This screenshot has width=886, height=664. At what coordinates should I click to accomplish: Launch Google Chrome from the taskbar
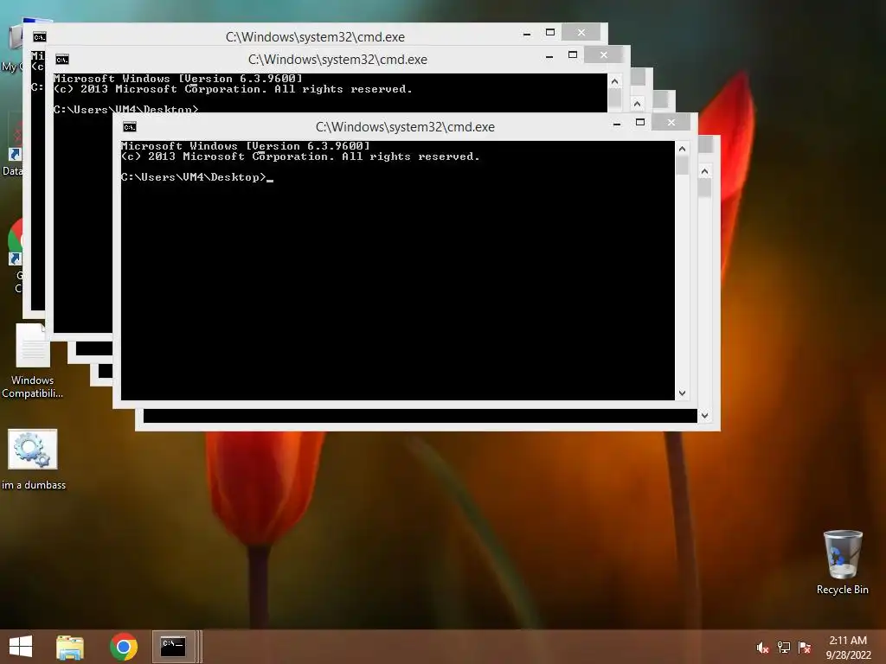click(x=124, y=647)
